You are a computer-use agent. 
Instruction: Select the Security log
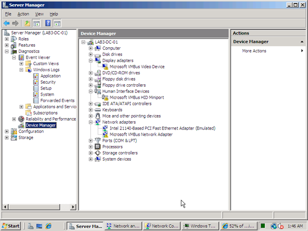click(x=48, y=82)
